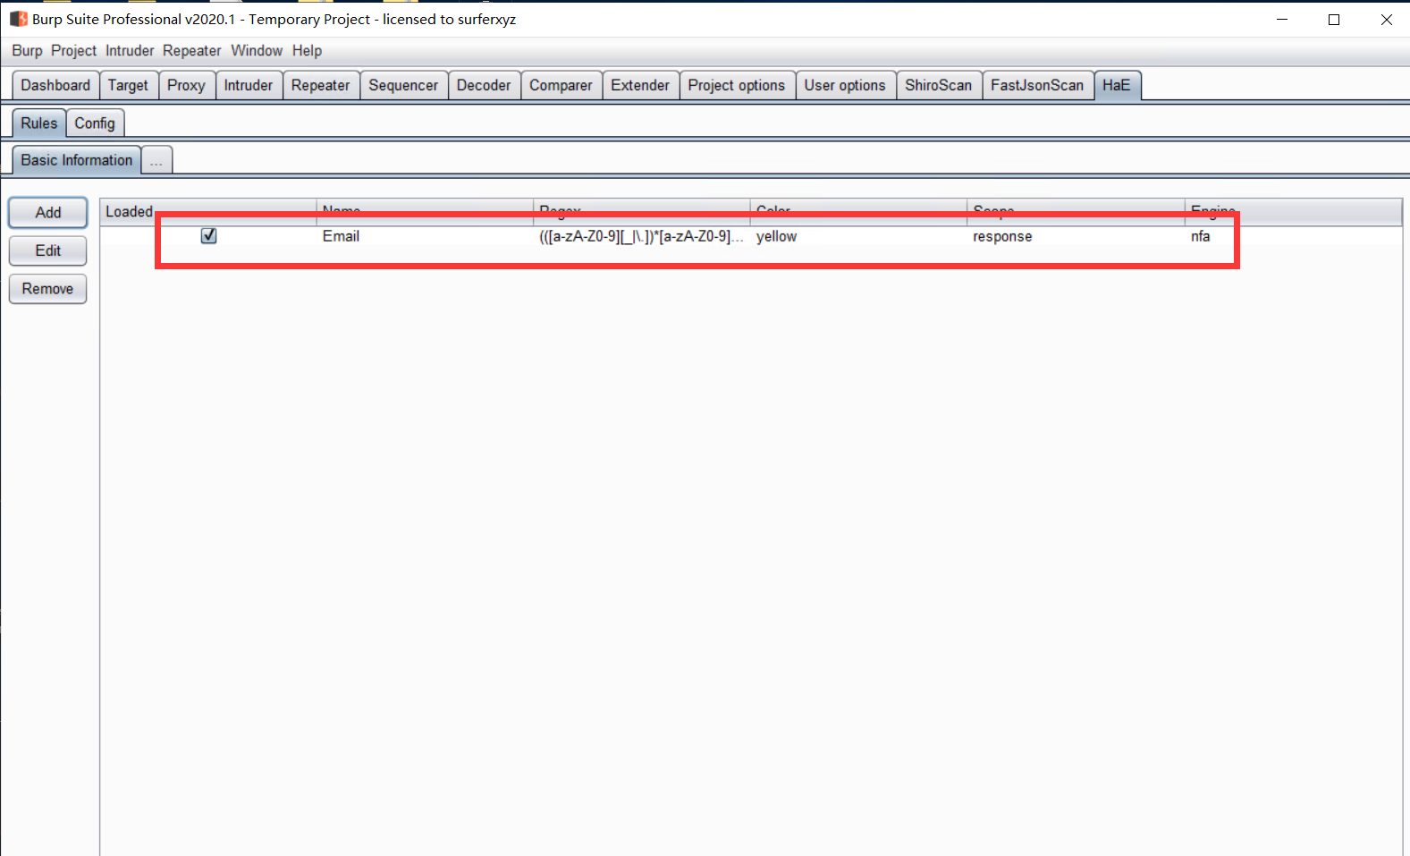Select the regex cell starting '(([a-zA-Z0-9]'
Viewport: 1410px width, 856px height.
[x=641, y=236]
